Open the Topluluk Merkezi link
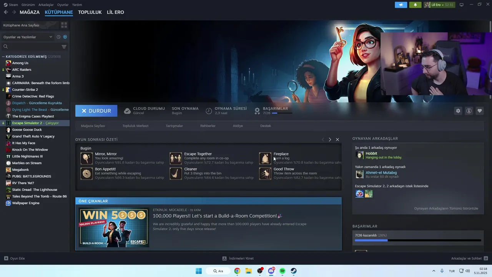 coord(135,126)
